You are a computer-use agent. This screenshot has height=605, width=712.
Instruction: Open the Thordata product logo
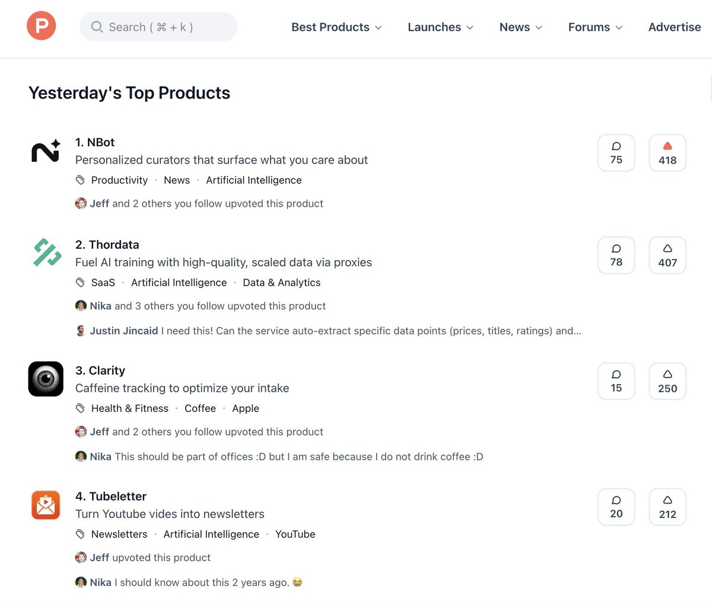coord(46,253)
